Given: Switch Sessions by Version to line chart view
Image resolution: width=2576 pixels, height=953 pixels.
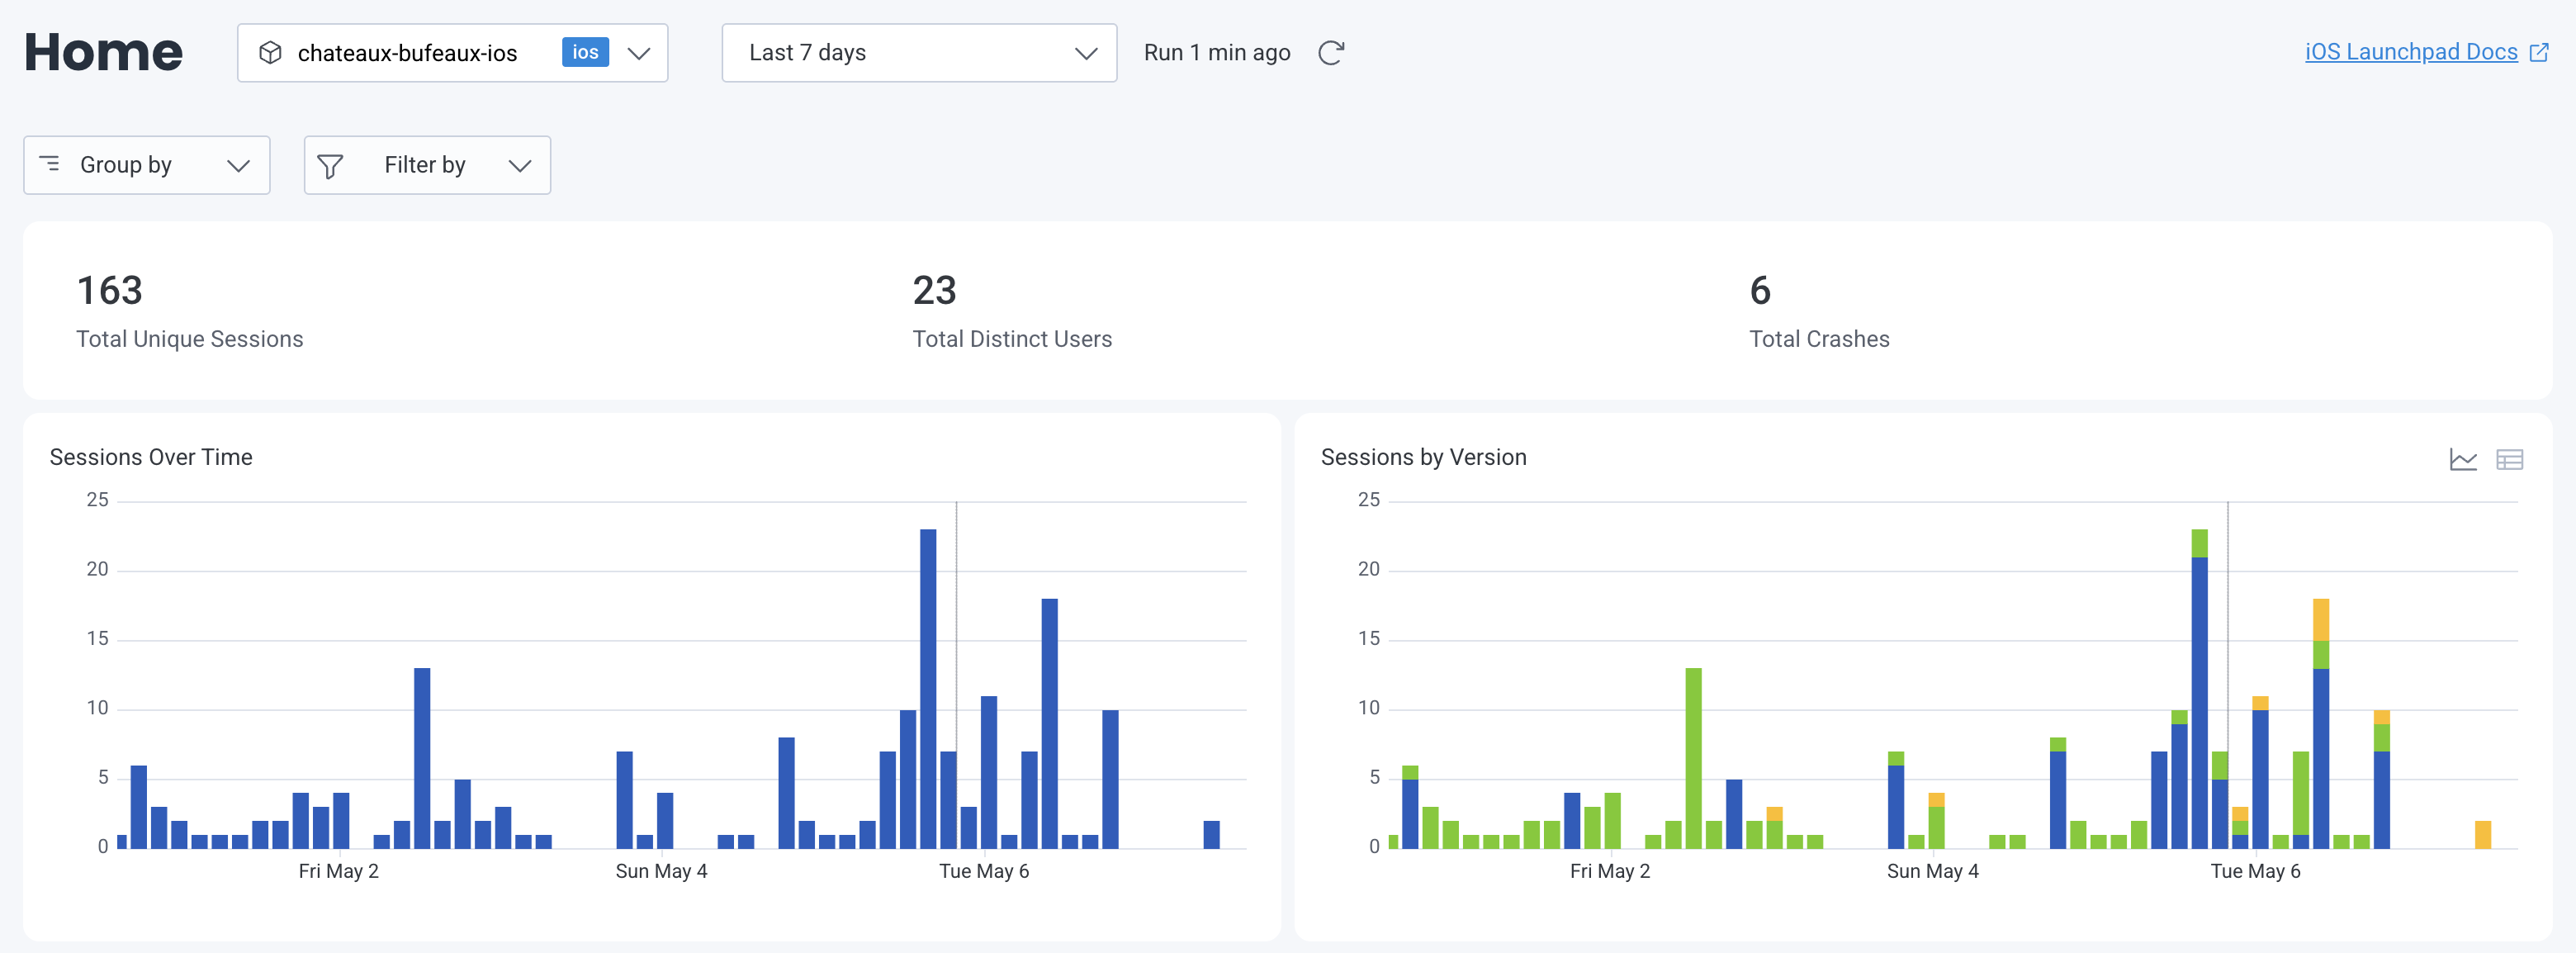Looking at the screenshot, I should click(x=2463, y=459).
